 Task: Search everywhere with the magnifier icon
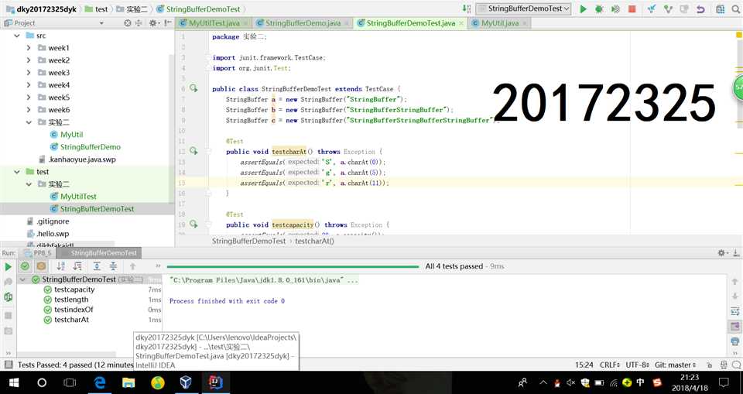pos(736,9)
